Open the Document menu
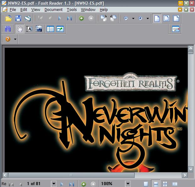The height and width of the screenshot is (187, 195). click(x=53, y=10)
